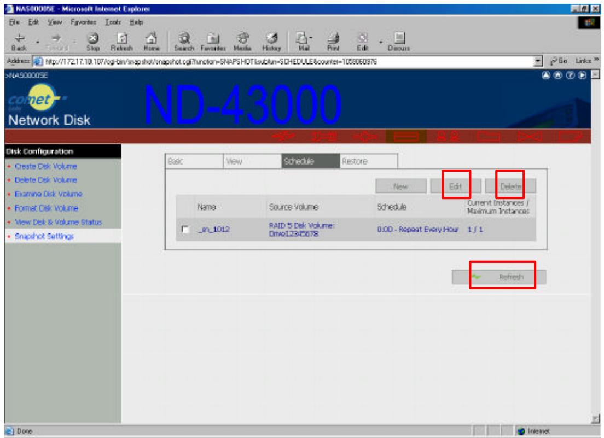Click the Refresh button below the table
The image size is (604, 438).
click(499, 277)
